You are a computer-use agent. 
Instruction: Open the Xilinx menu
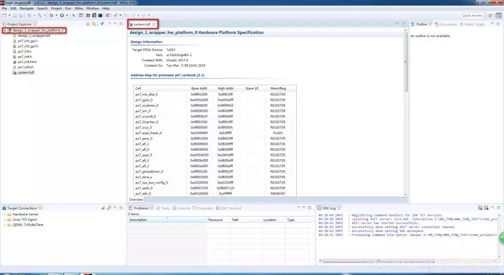pyautogui.click(x=78, y=9)
